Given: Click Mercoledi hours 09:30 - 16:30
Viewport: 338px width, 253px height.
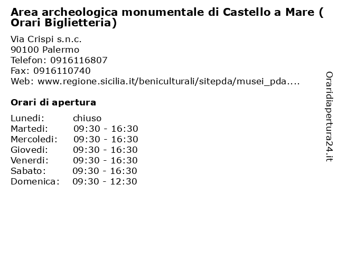Looking at the screenshot, I should click(x=106, y=139).
